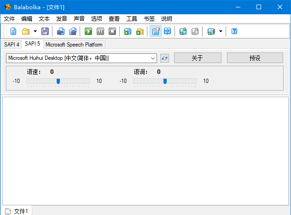
Task: Switch to the SAPI 4 tab
Action: click(x=12, y=45)
